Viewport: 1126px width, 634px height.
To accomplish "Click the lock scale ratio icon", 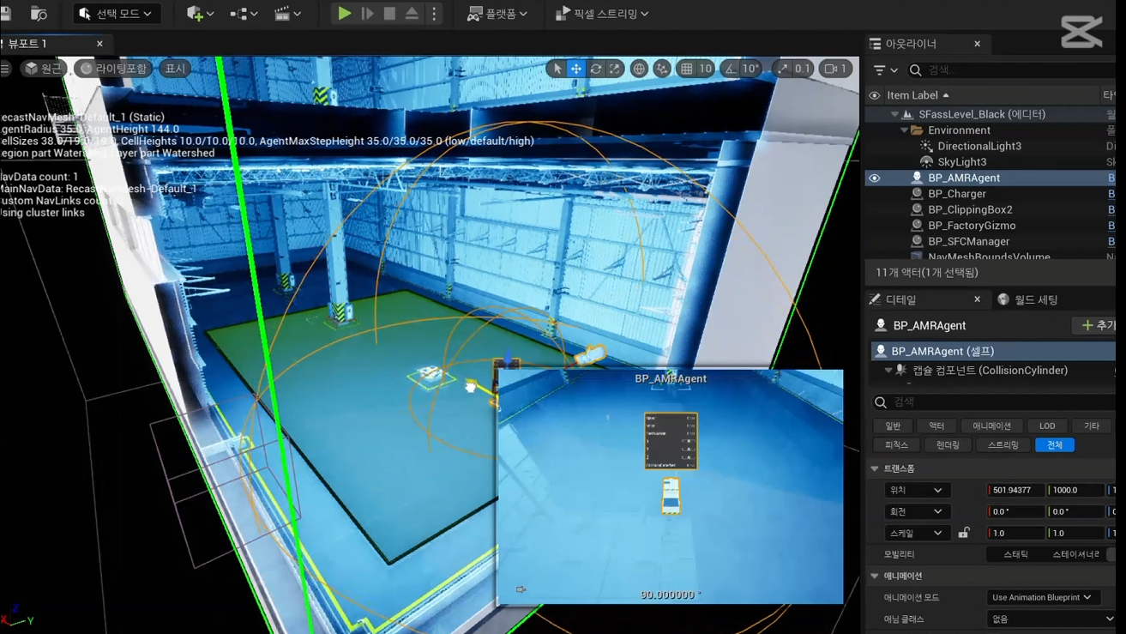I will pos(964,533).
